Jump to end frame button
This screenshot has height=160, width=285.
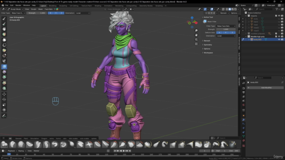[130, 151]
